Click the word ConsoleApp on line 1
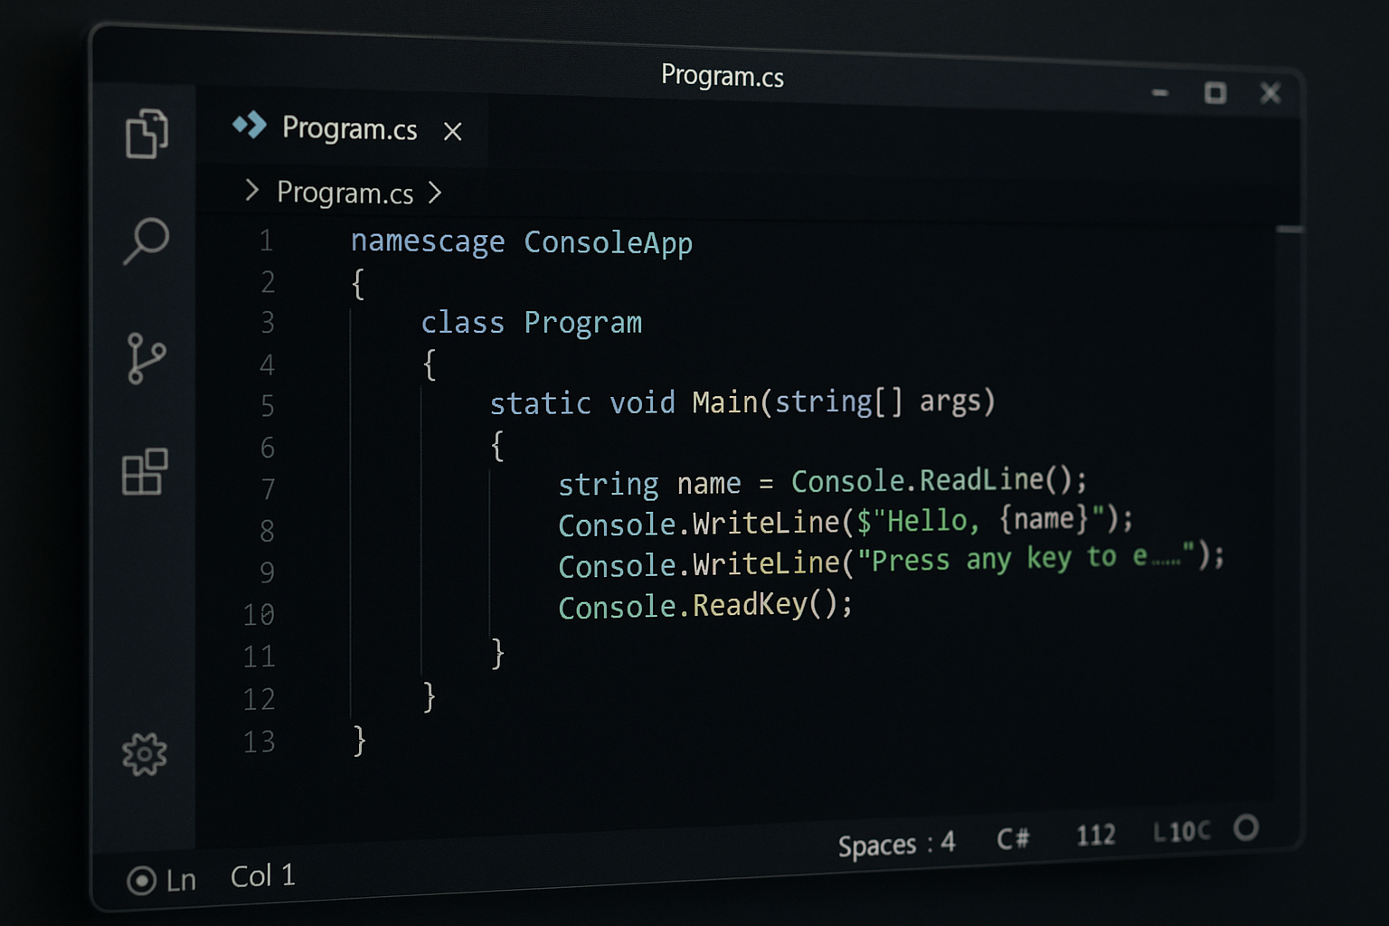 [x=608, y=242]
